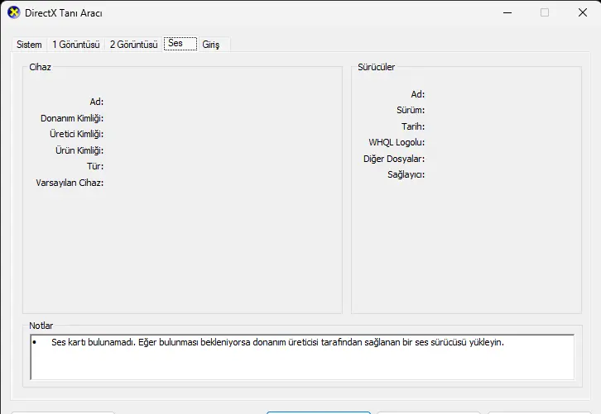Viewport: 601px width, 414px height.
Task: Click the 'DirectX Tanı Aracı' window title
Action: (64, 13)
